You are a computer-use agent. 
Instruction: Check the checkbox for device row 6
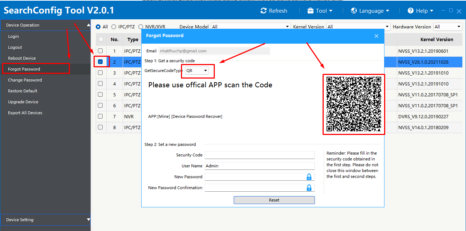pyautogui.click(x=100, y=105)
